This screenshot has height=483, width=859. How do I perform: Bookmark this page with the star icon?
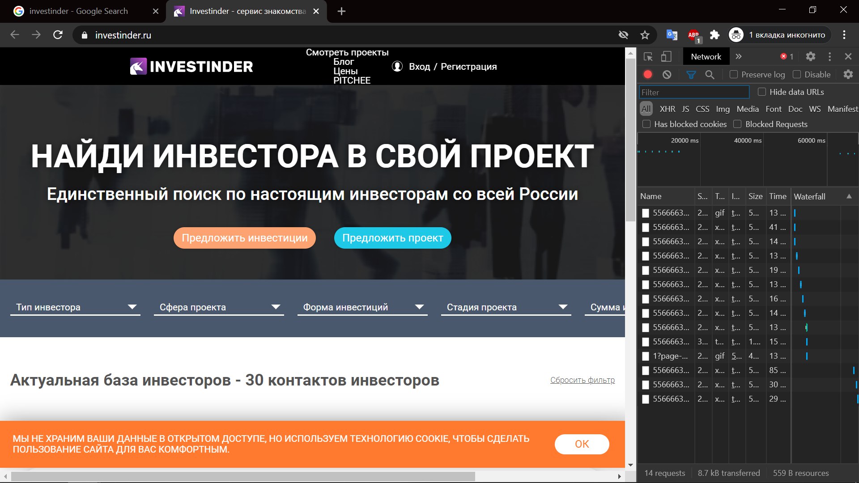pyautogui.click(x=645, y=35)
